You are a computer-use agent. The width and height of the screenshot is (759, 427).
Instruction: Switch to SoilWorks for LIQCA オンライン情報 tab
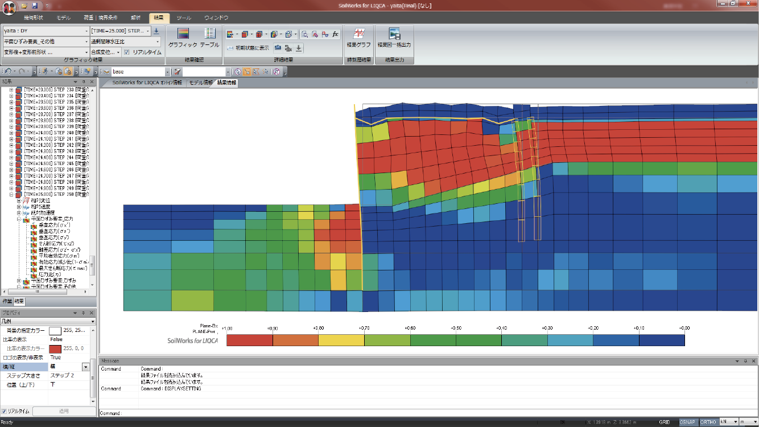pos(147,83)
